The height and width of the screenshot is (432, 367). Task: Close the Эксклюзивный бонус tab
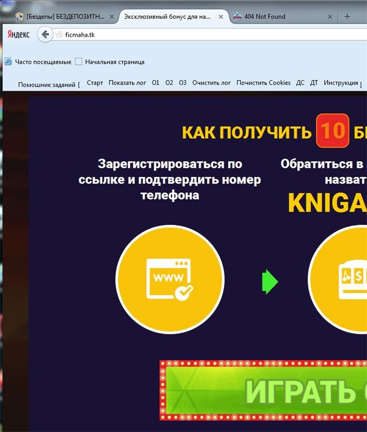click(x=220, y=17)
